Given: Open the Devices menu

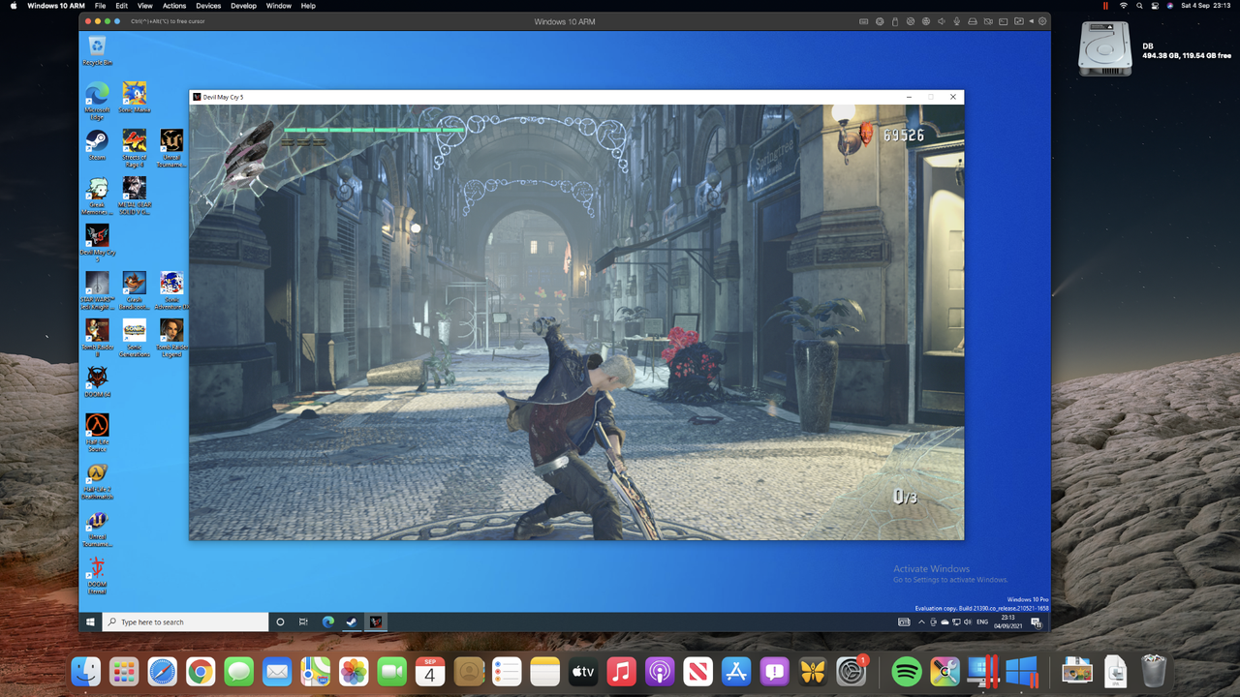Looking at the screenshot, I should coord(208,6).
